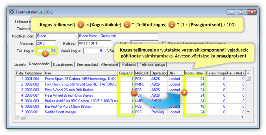Click the Versioon field showing 2013
The width and height of the screenshot is (266, 135).
tap(46, 43)
